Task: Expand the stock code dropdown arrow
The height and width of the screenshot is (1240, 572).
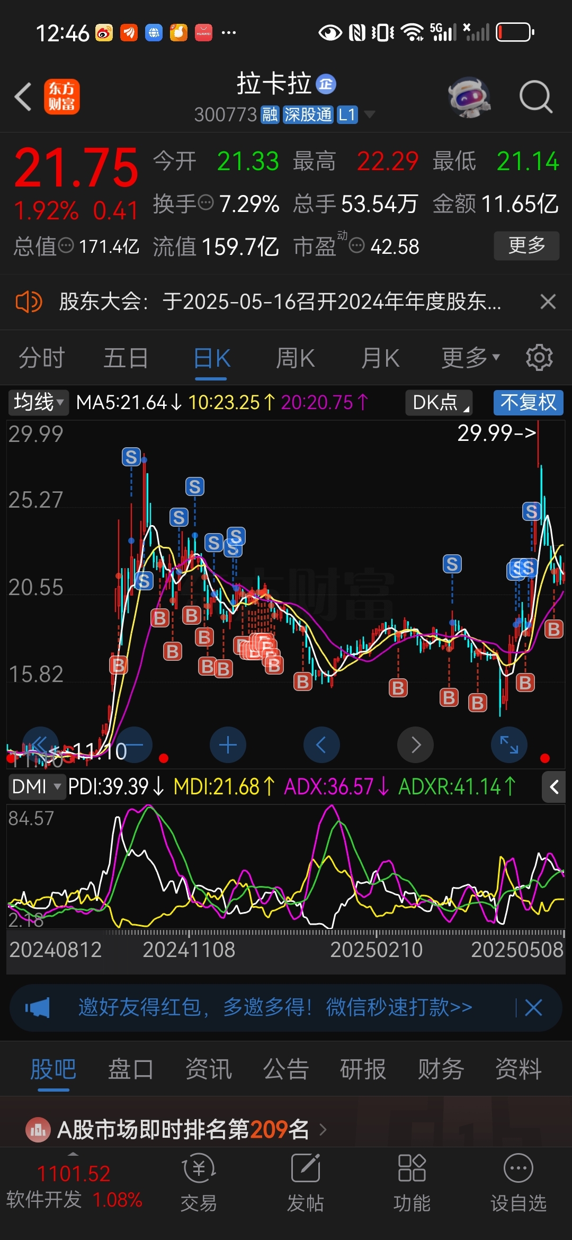Action: (370, 114)
